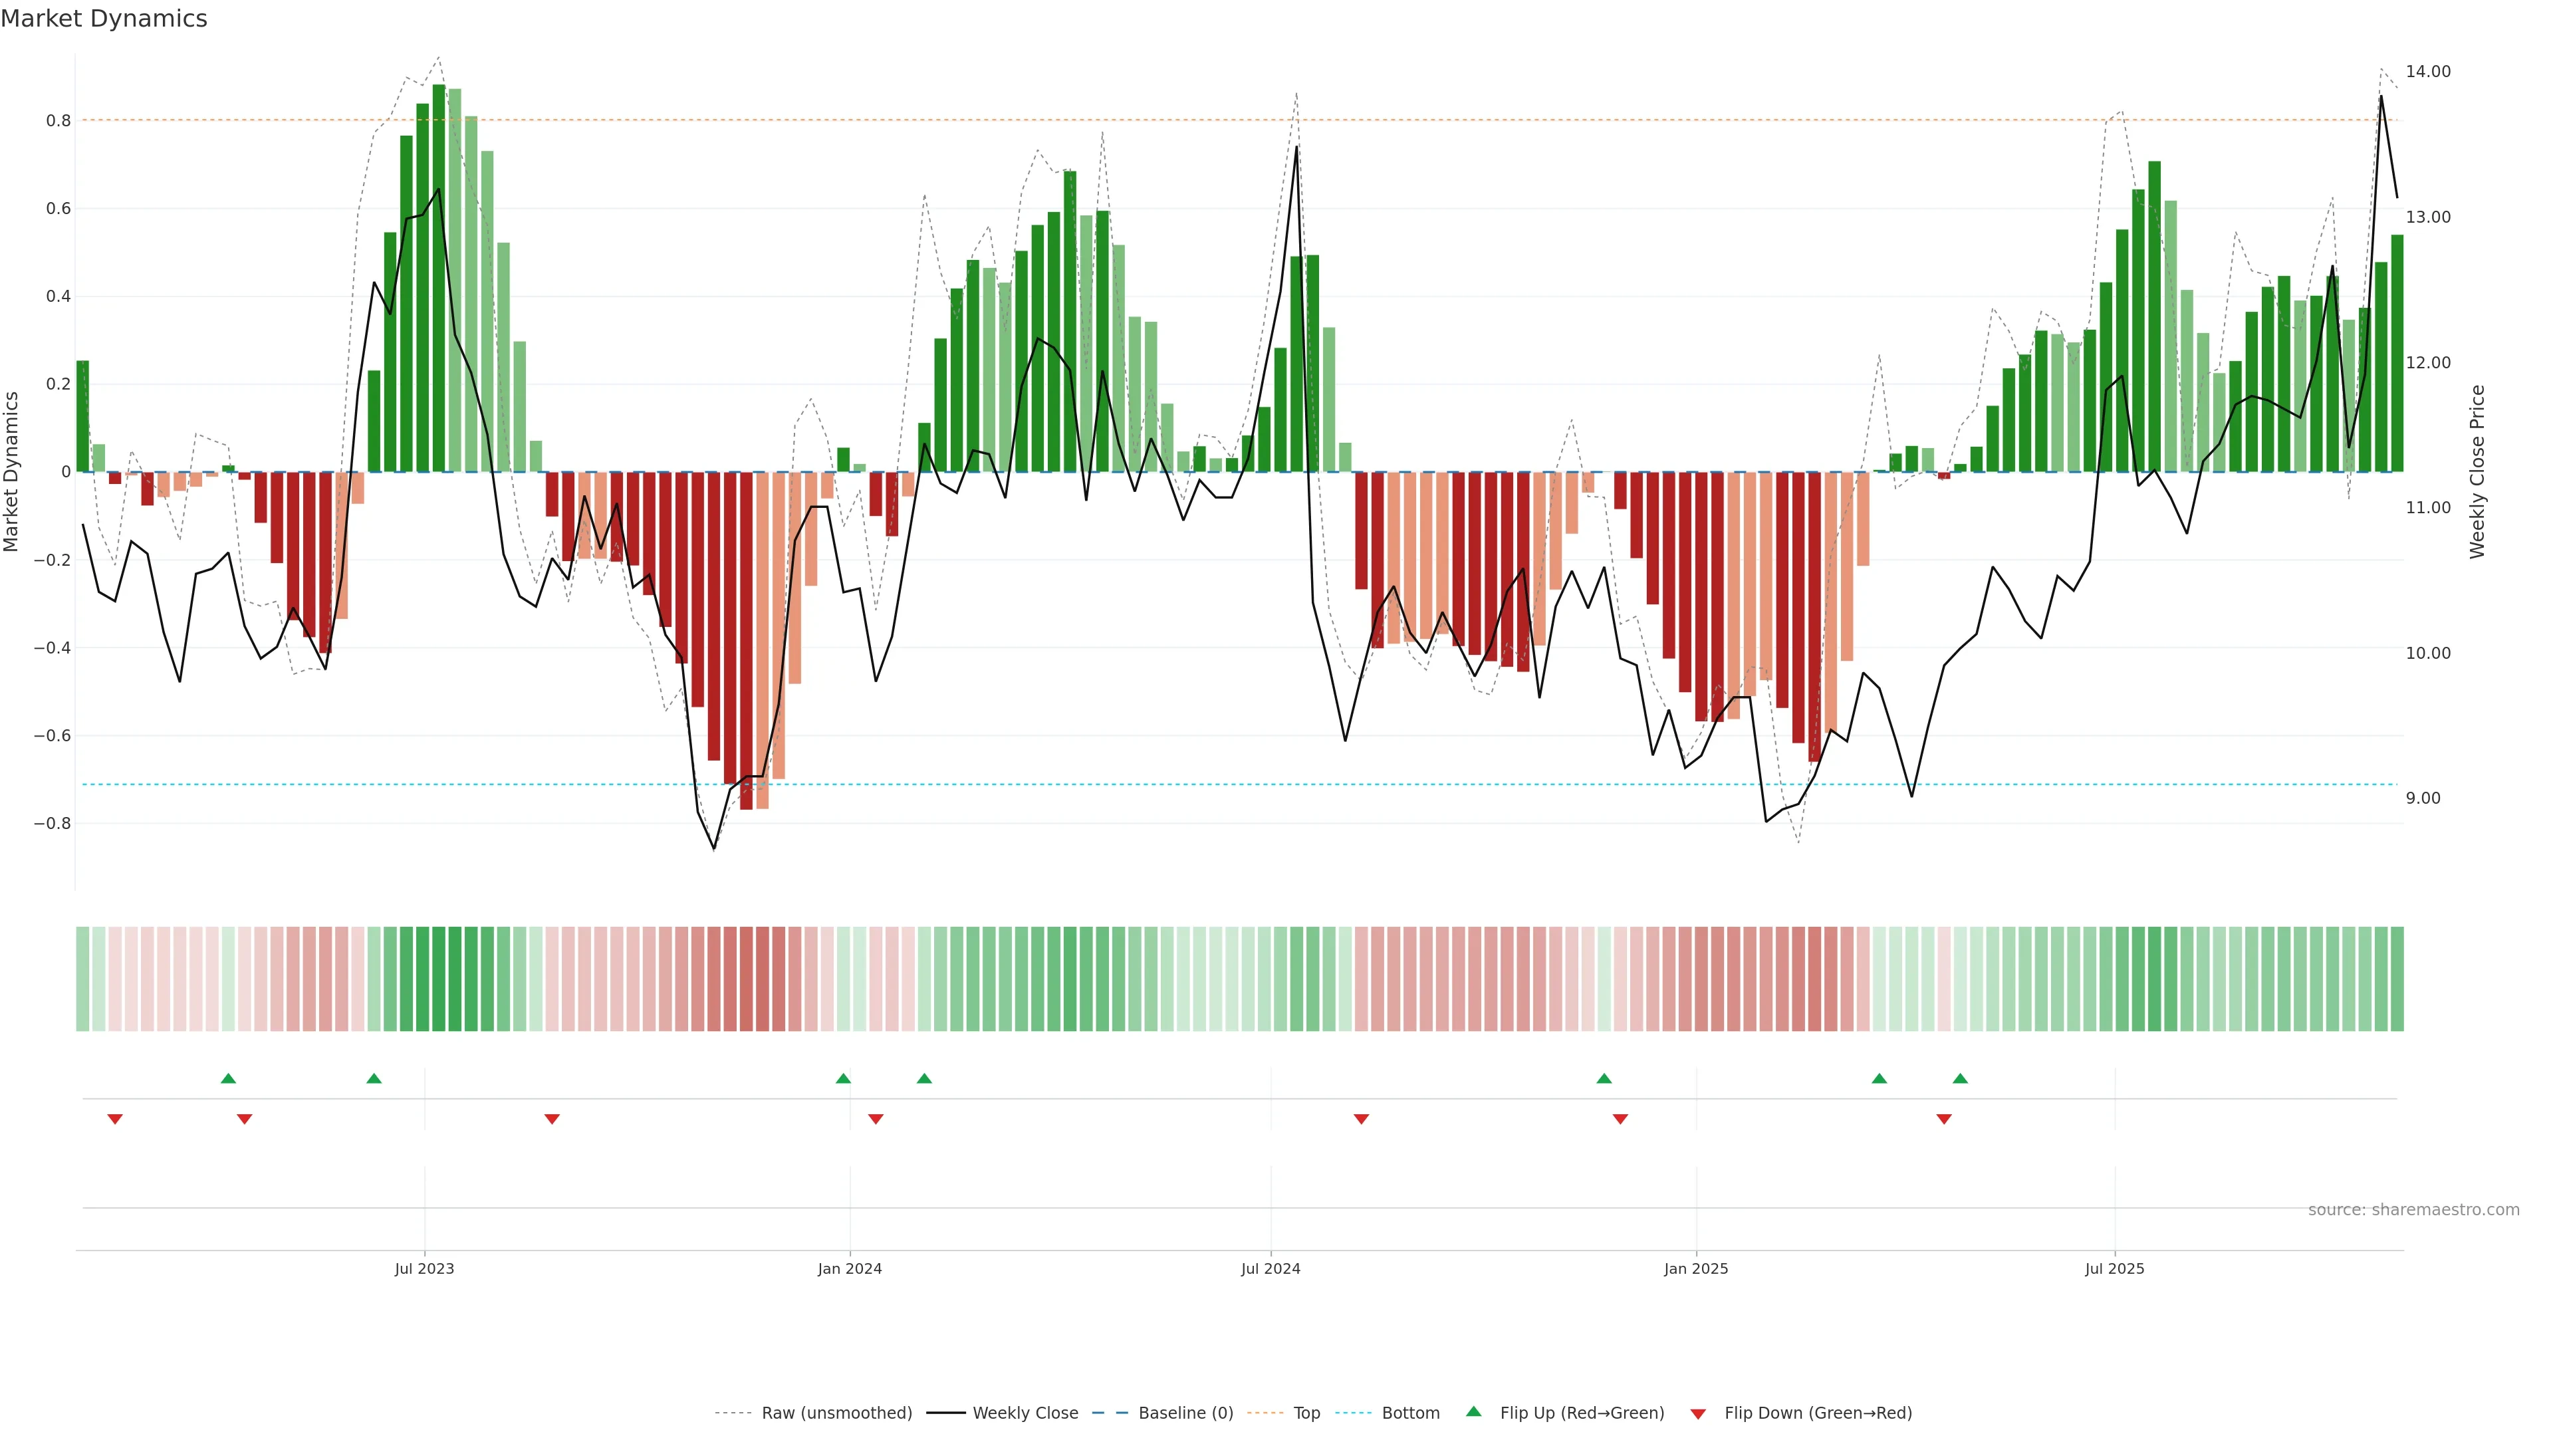Click the red flip-down marker near Jan 2024
Viewport: 2553px width, 1436px height.
click(875, 1119)
